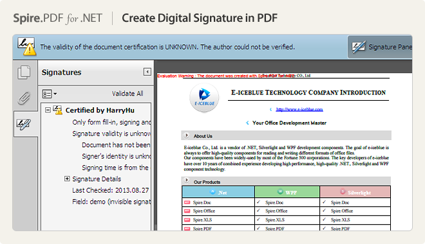The height and width of the screenshot is (244, 425).
Task: Click the Validate All button
Action: point(127,94)
